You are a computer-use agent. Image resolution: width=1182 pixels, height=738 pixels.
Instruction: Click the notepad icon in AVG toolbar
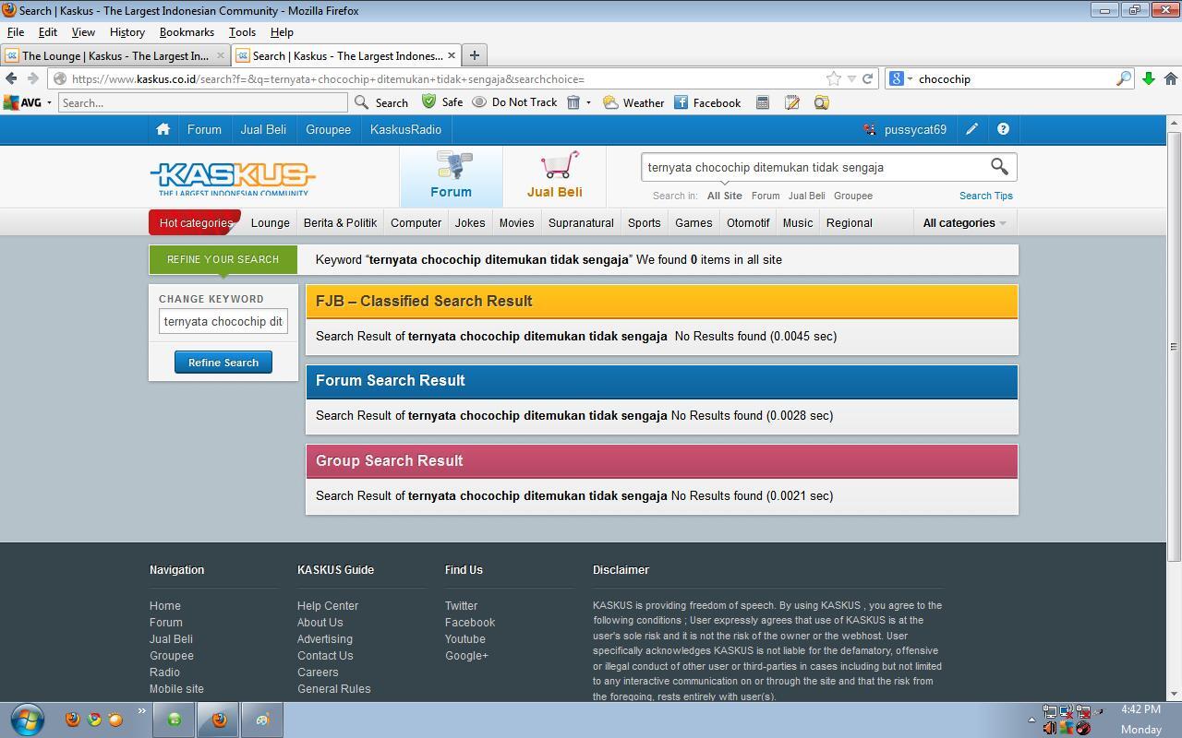click(792, 102)
